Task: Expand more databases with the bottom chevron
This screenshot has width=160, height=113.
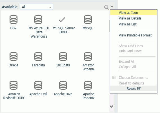Action: tap(111, 106)
